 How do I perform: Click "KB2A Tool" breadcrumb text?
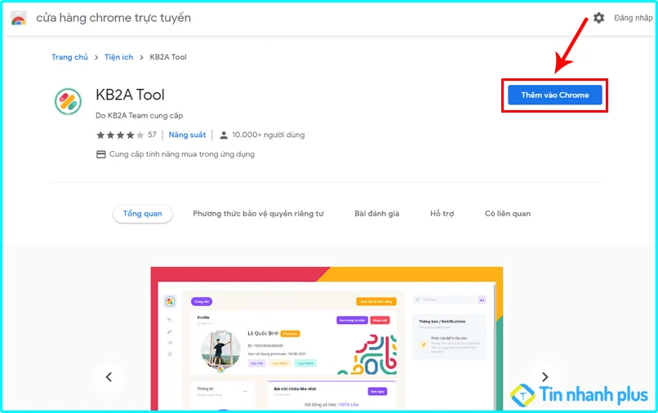click(168, 57)
